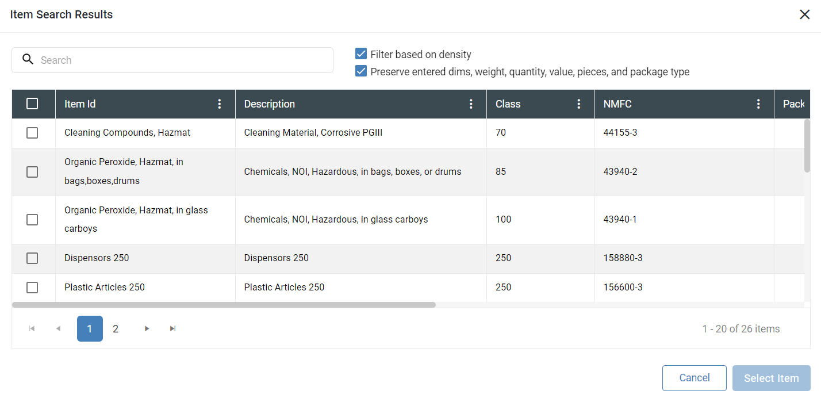Viewport: 821px width, 402px height.
Task: Open NMFC column options menu
Action: (758, 104)
